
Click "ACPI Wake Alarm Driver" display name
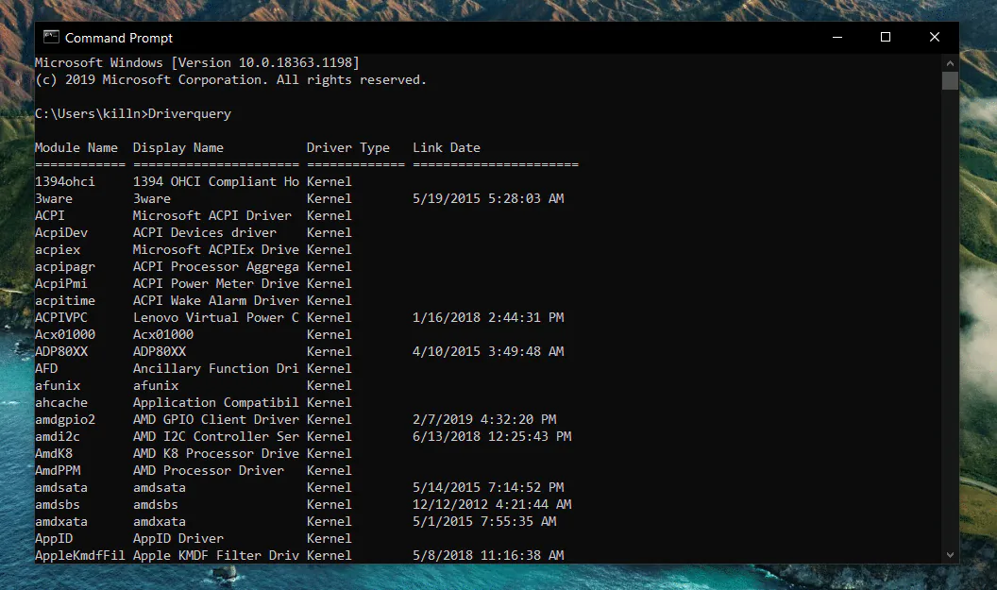(215, 301)
